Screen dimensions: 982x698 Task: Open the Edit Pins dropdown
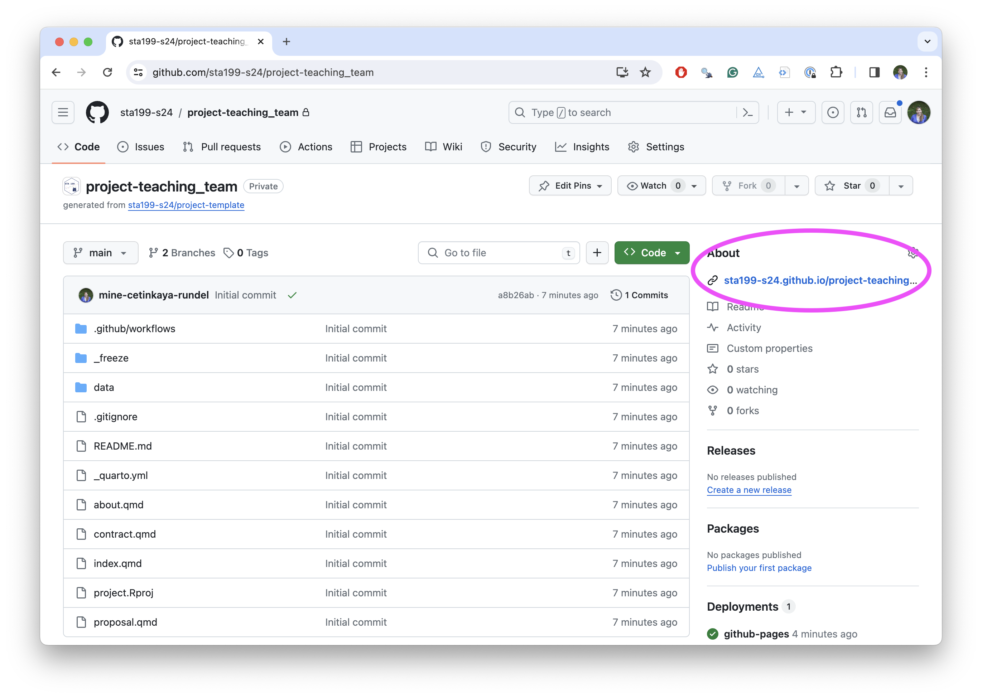point(570,186)
